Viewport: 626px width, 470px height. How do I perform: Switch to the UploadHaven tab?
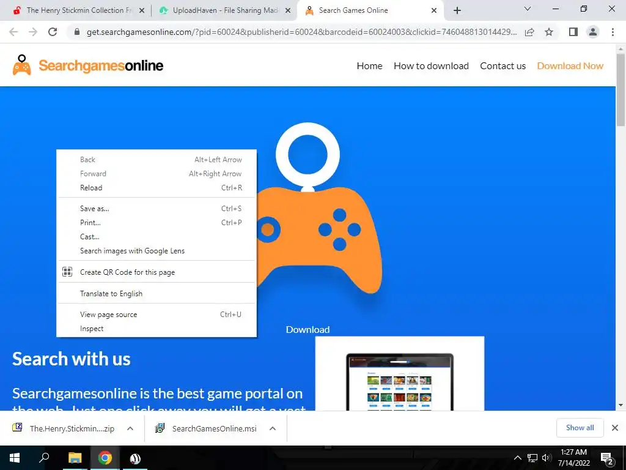224,10
